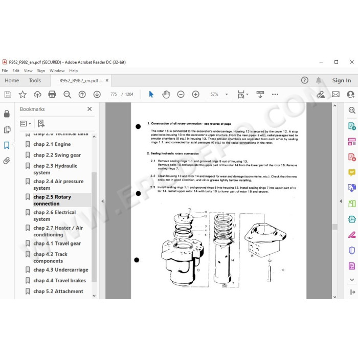Image resolution: width=358 pixels, height=358 pixels.
Task: Open help with the question mark icon
Action: click(305, 80)
